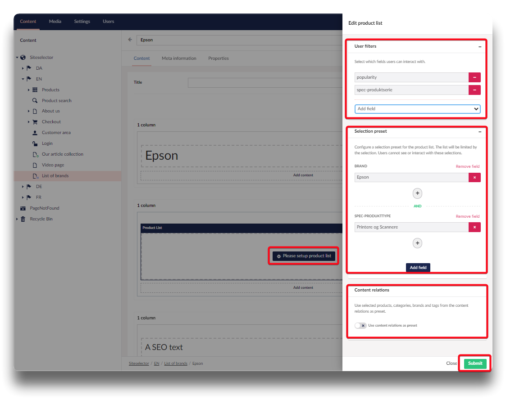Image resolution: width=506 pixels, height=399 pixels.
Task: Remove the popularity user filter
Action: click(474, 77)
